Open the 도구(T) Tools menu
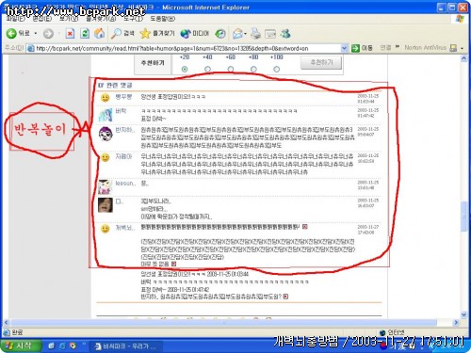 coord(133,19)
